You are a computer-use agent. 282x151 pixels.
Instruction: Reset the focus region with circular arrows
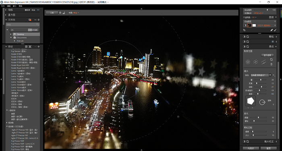click(x=272, y=60)
